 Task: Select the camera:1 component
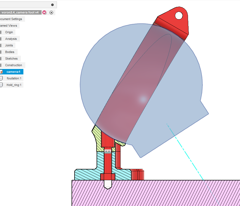tap(13, 72)
